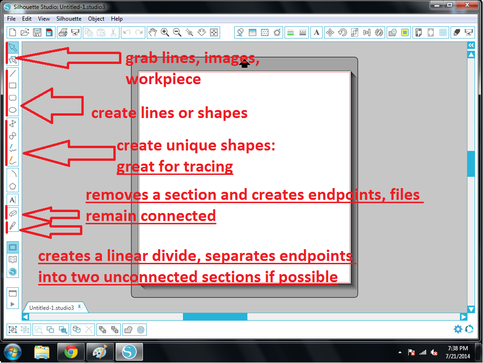
Task: Select the Select (arrow) tool
Action: [13, 47]
